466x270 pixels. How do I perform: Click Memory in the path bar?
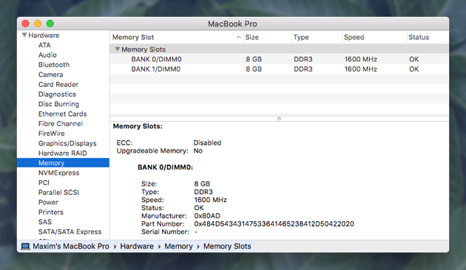click(178, 246)
